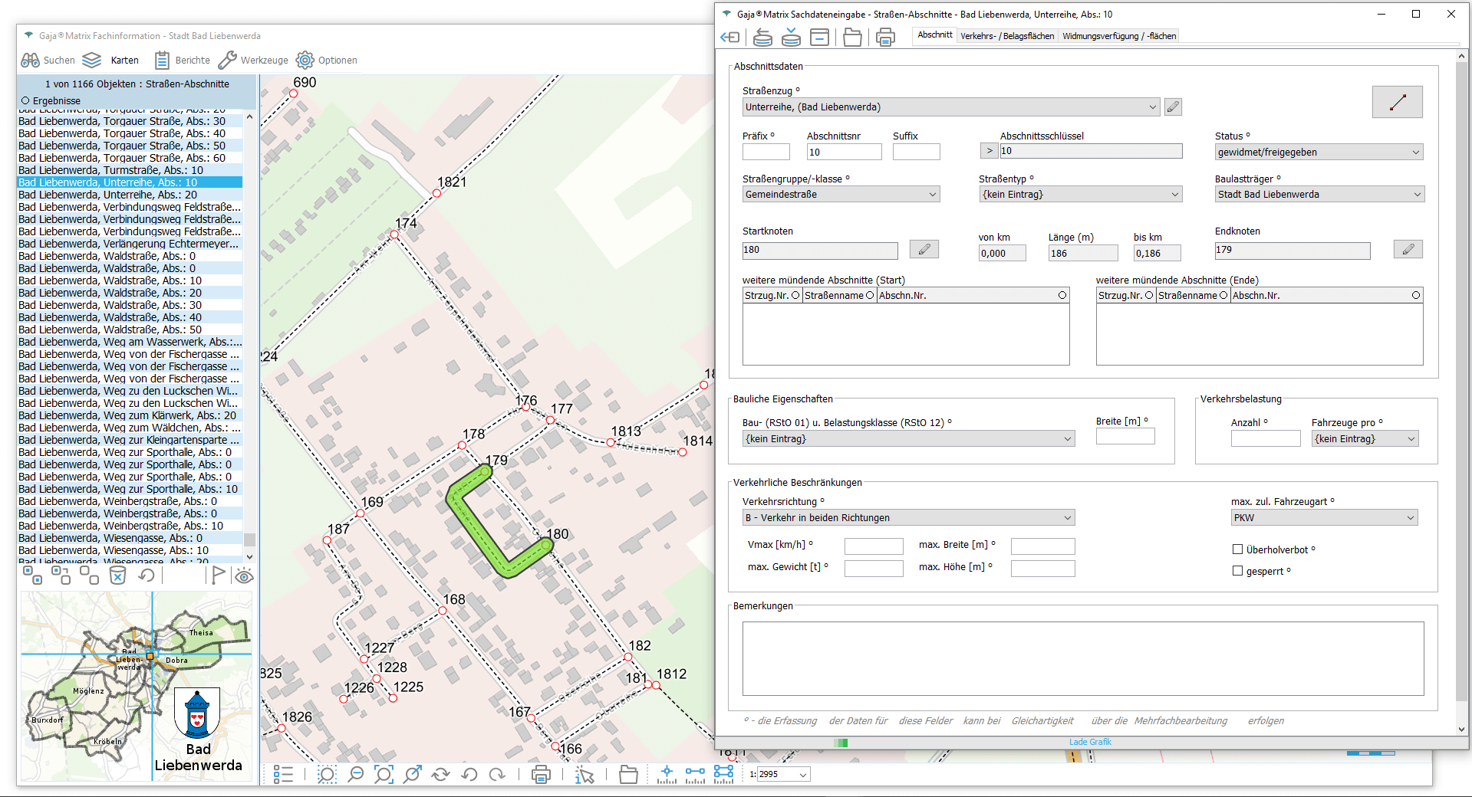The height and width of the screenshot is (797, 1472).
Task: Click the trash bin icon below results list
Action: coord(117,576)
